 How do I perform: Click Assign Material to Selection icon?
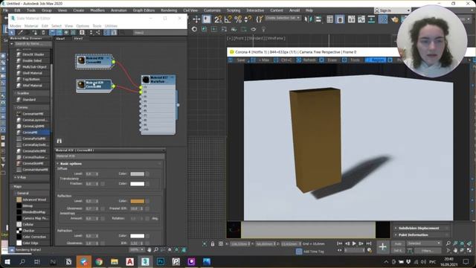pos(35,33)
